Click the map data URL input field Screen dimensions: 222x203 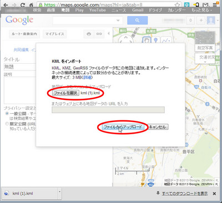pyautogui.click(x=108, y=110)
